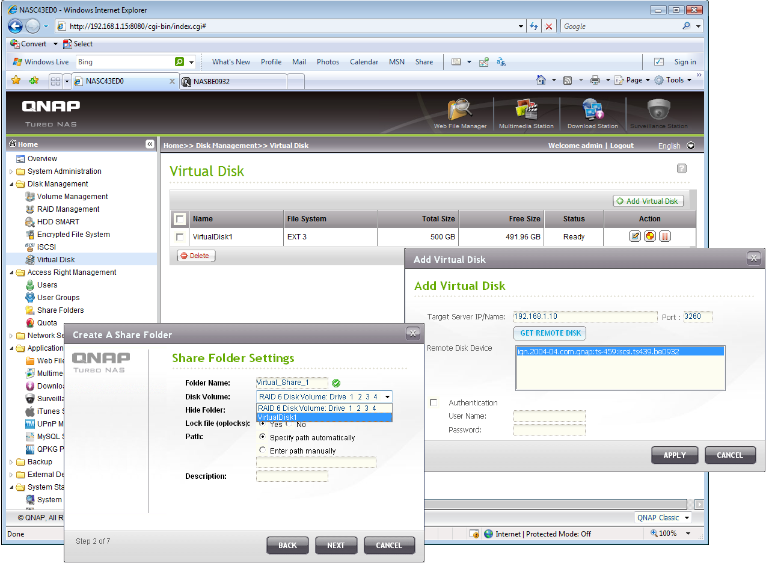This screenshot has height=563, width=766.
Task: Enable the Authentication checkbox
Action: [434, 402]
